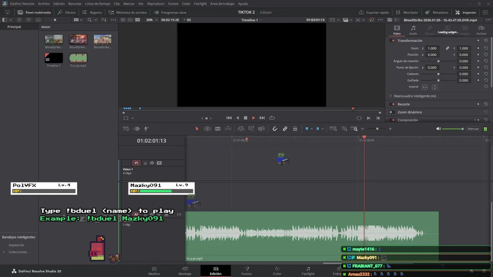Click flip vertical Invertir icon
This screenshot has height=277, width=493.
[435, 87]
